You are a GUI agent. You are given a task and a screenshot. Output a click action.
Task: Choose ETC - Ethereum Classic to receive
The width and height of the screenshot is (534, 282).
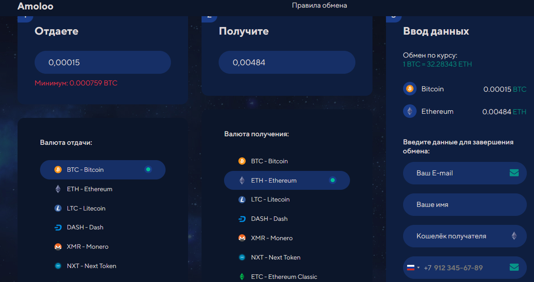coord(287,277)
